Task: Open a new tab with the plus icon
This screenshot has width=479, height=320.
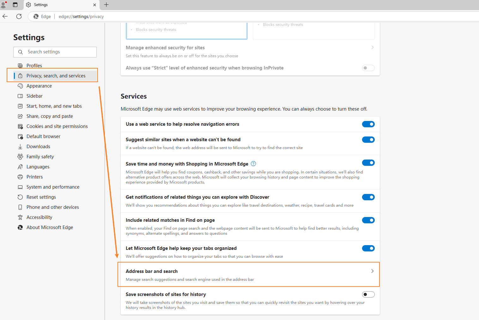Action: (106, 5)
